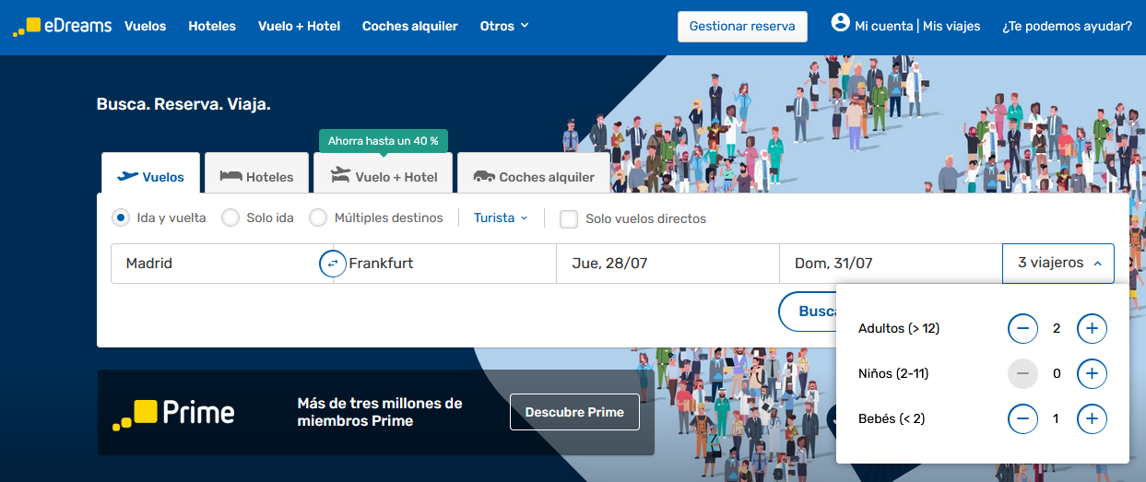Open return date Dom, 31/07
Image resolution: width=1146 pixels, height=482 pixels.
click(x=892, y=264)
